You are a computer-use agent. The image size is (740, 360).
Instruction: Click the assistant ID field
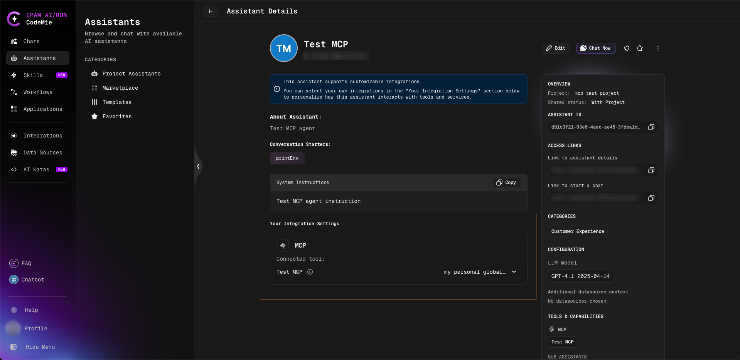click(603, 127)
